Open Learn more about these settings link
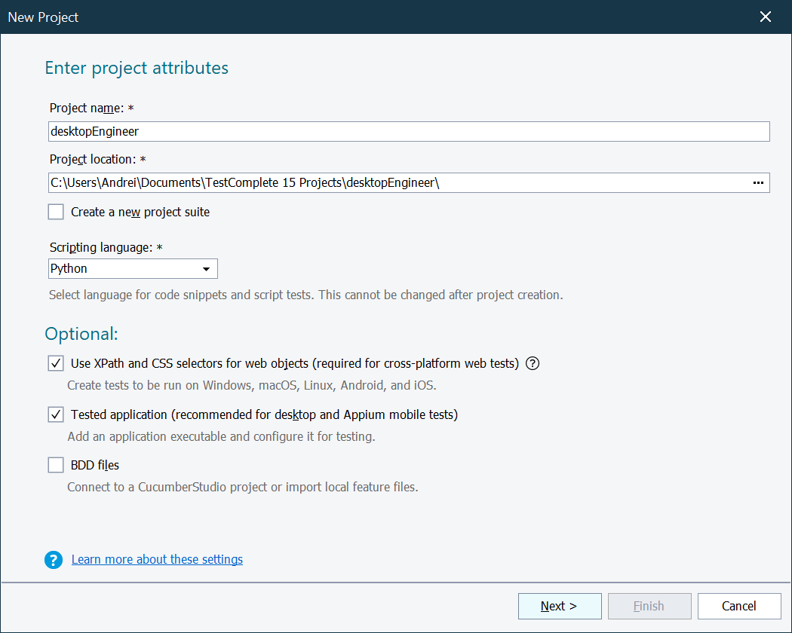Viewport: 792px width, 633px height. [157, 559]
